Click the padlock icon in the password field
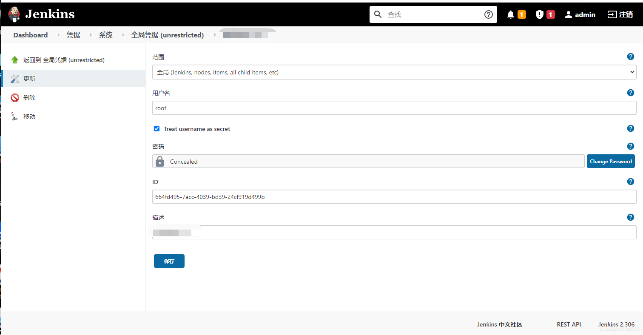Screen dimensions: 643x335 coord(159,161)
